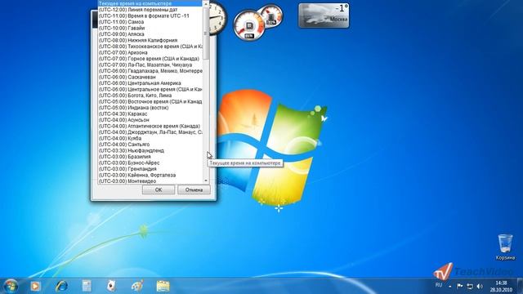The width and height of the screenshot is (523, 294).
Task: Pick '(UTC-04:30) Каракас' time zone
Action: click(150, 114)
